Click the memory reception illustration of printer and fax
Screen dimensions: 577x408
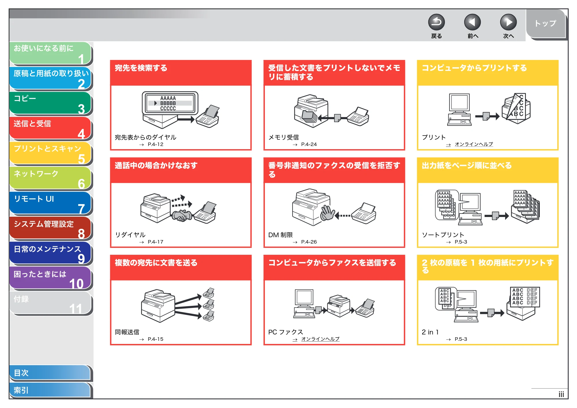pyautogui.click(x=331, y=111)
